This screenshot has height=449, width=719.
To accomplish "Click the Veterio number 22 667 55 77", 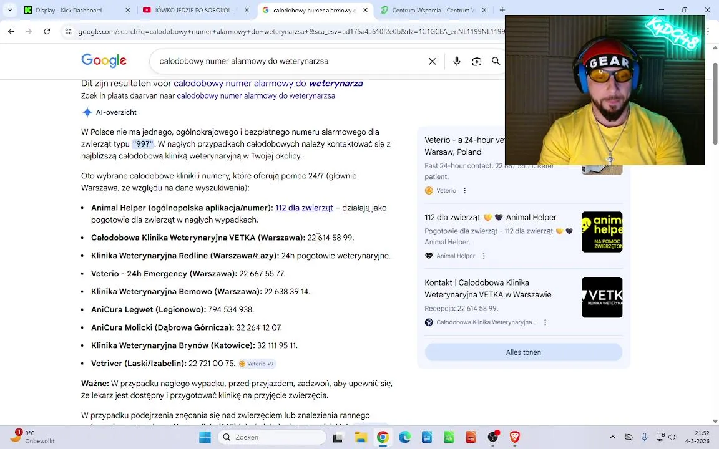I will tap(262, 274).
